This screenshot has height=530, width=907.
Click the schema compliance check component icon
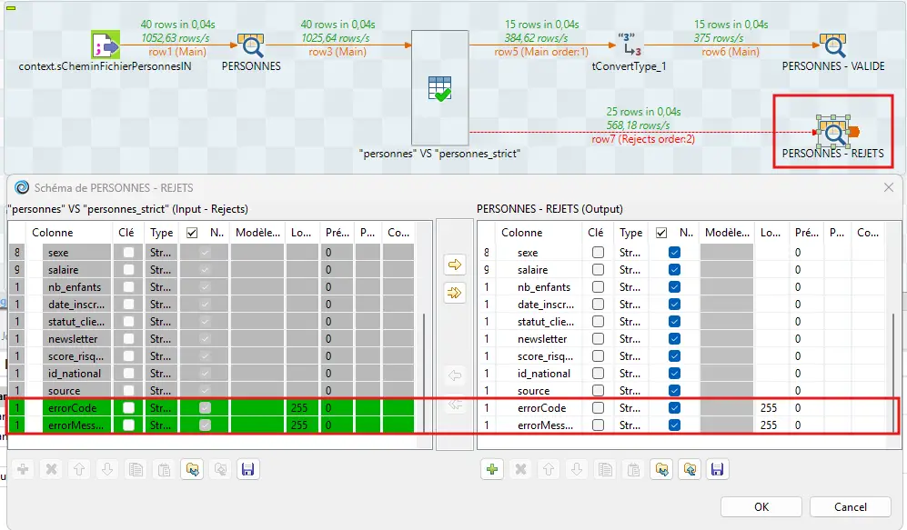pyautogui.click(x=440, y=89)
